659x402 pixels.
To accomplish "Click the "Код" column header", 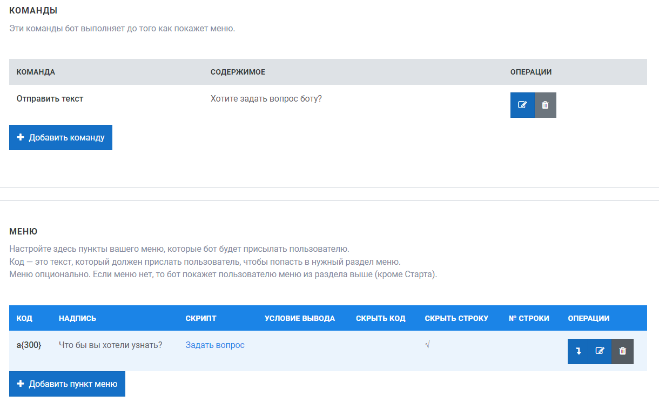I will (24, 318).
